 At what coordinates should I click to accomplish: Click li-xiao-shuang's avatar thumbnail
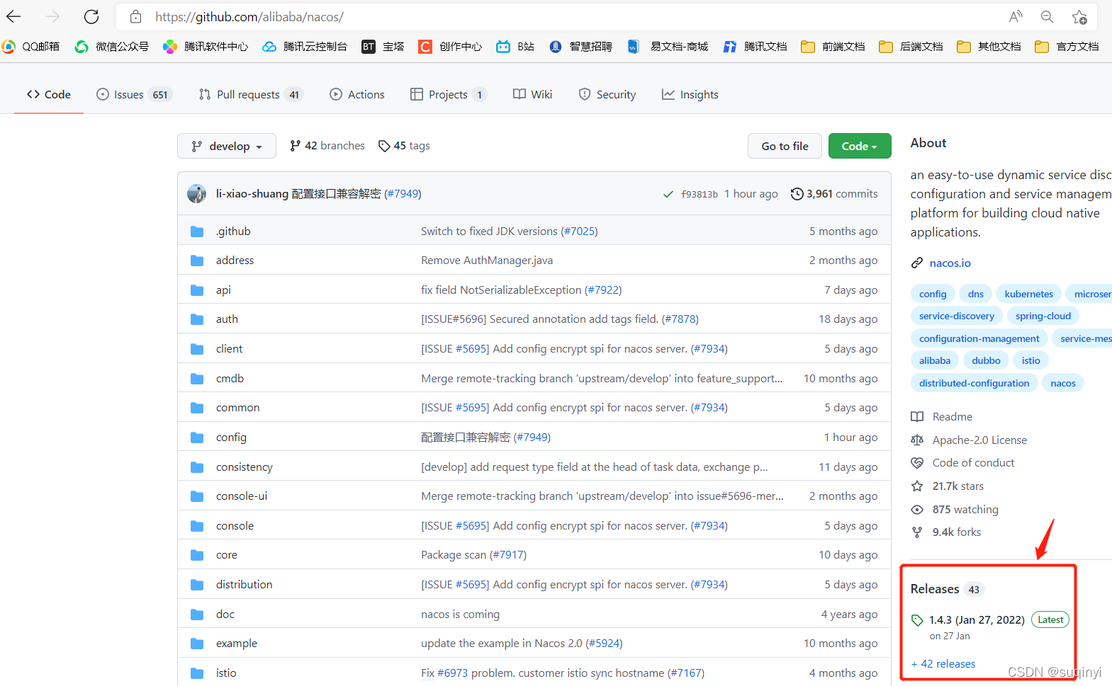pyautogui.click(x=197, y=193)
